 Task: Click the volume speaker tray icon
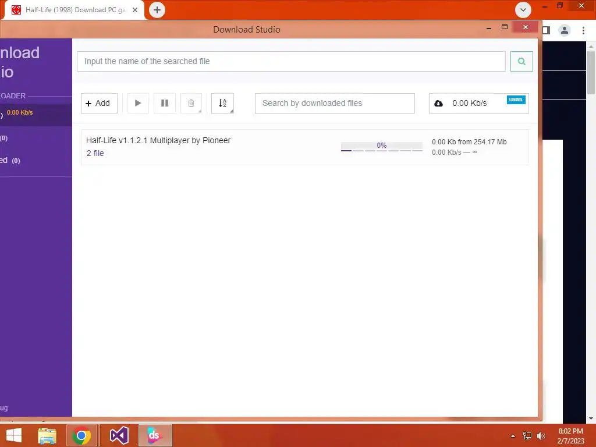click(541, 436)
